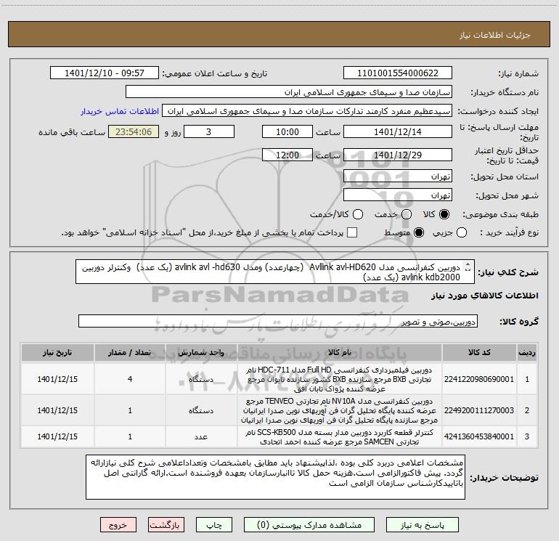559x541 pixels.
Task: Click the remaining days field showing 3
Action: tap(209, 131)
